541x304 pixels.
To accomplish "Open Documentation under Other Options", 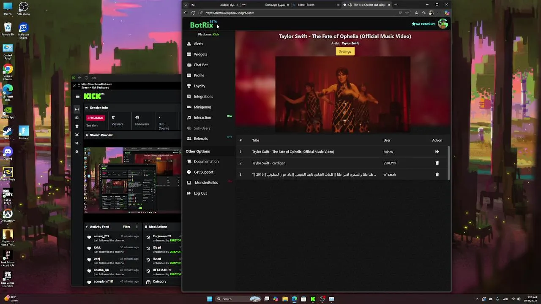I will [x=206, y=161].
